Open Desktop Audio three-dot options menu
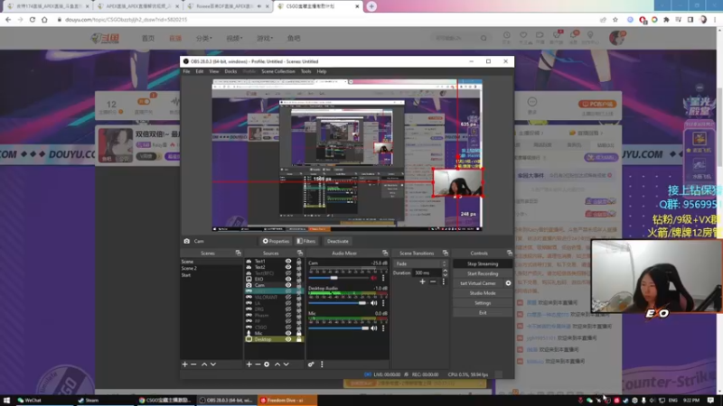 tap(383, 303)
